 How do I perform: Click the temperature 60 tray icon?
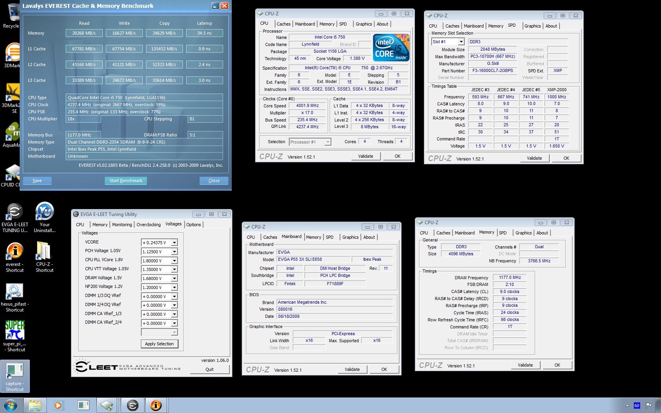tap(637, 406)
